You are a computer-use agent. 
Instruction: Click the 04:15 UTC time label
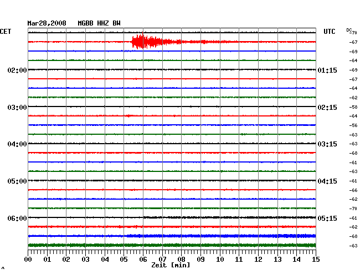327,181
